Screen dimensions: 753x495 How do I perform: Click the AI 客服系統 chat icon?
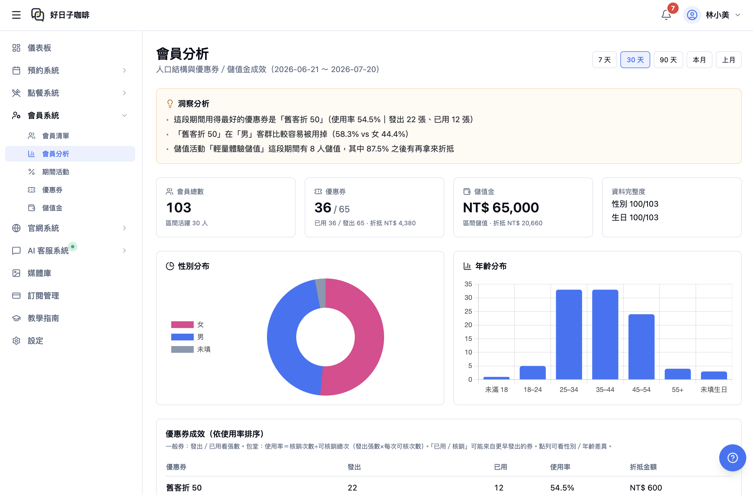click(16, 251)
